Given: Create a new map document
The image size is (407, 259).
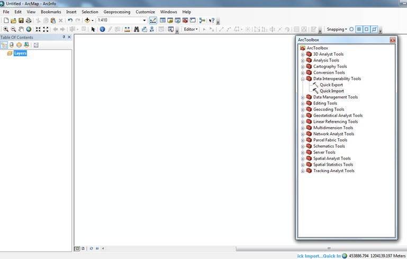Looking at the screenshot, I should [x=6, y=20].
